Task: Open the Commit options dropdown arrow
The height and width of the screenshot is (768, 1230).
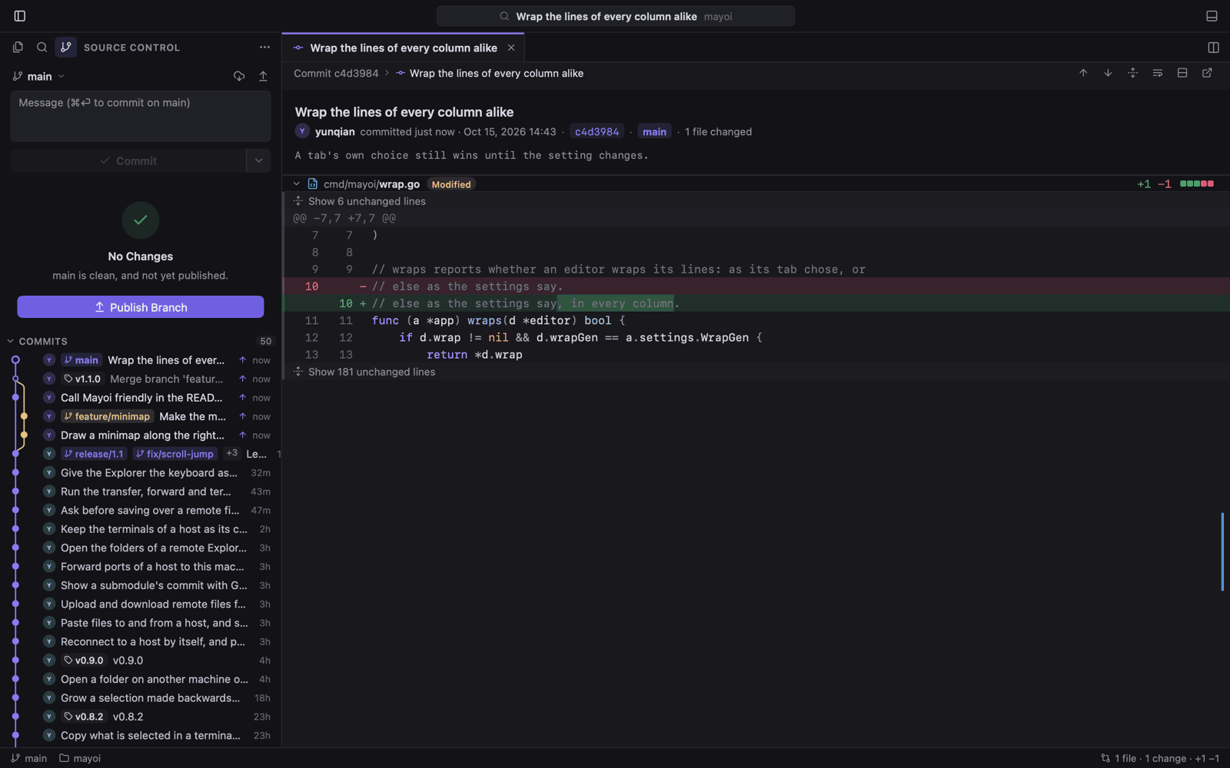Action: [258, 161]
